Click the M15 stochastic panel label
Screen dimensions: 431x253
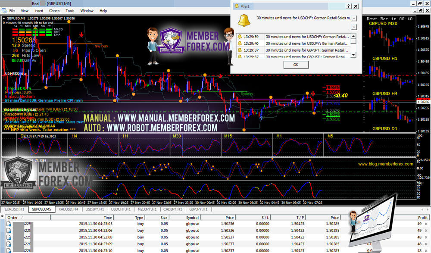click(228, 136)
